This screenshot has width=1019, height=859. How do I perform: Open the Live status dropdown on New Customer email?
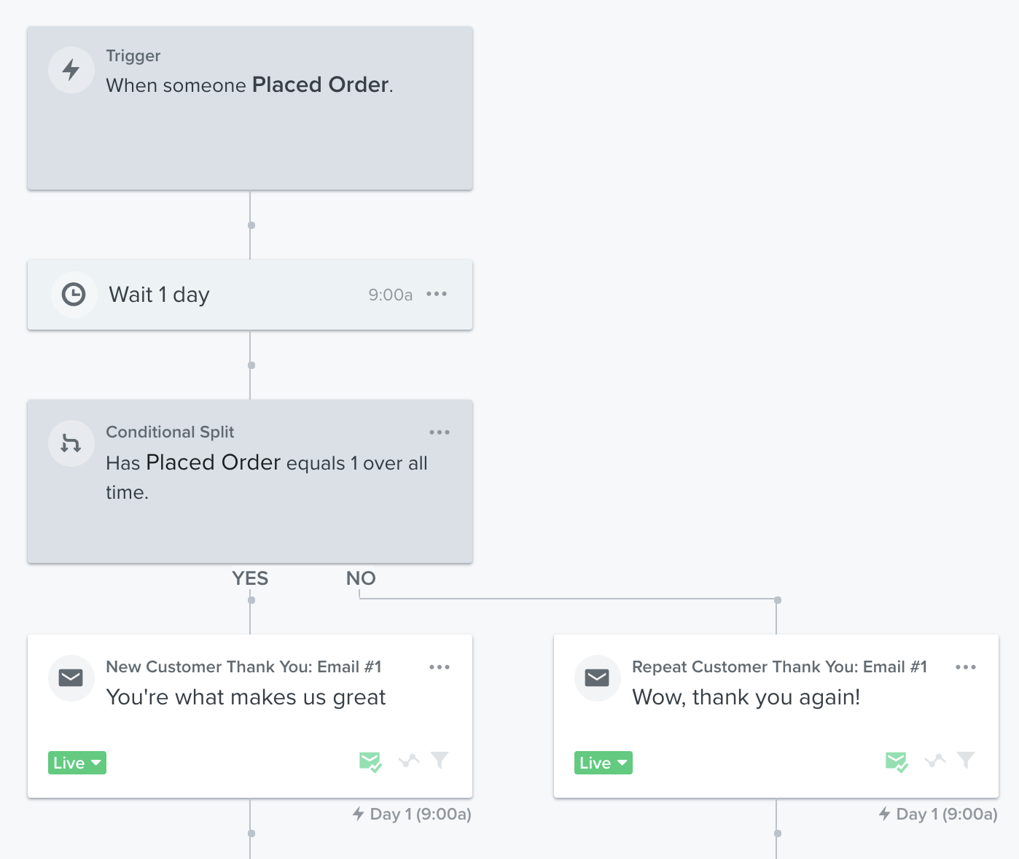pos(77,762)
